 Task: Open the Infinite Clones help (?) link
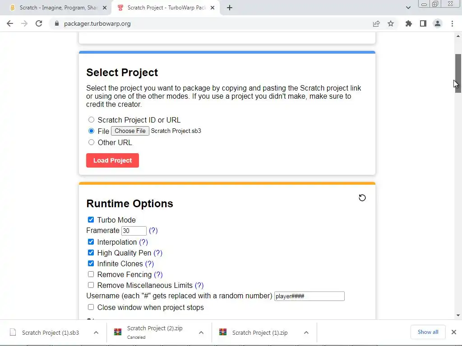(x=149, y=264)
